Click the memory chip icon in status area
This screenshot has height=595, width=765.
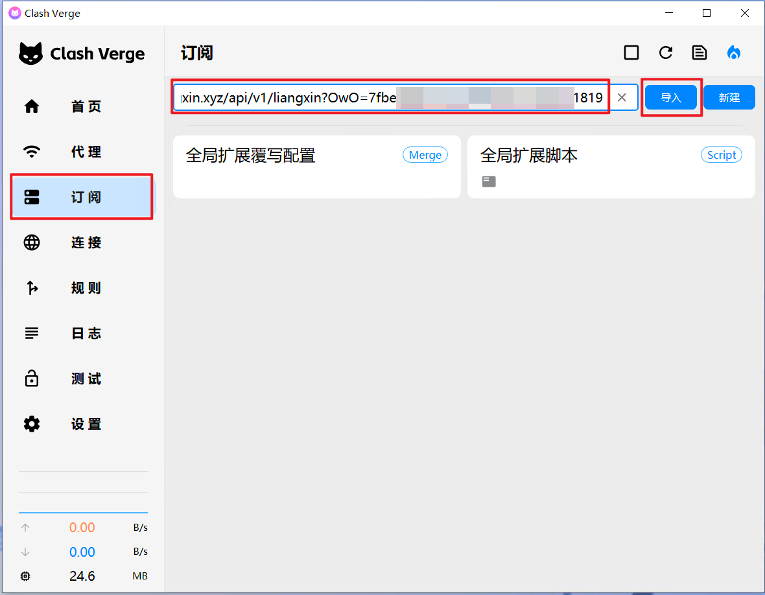click(25, 576)
